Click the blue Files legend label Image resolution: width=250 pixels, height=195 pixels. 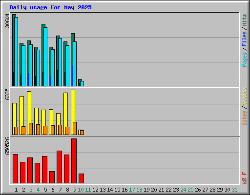pos(244,39)
